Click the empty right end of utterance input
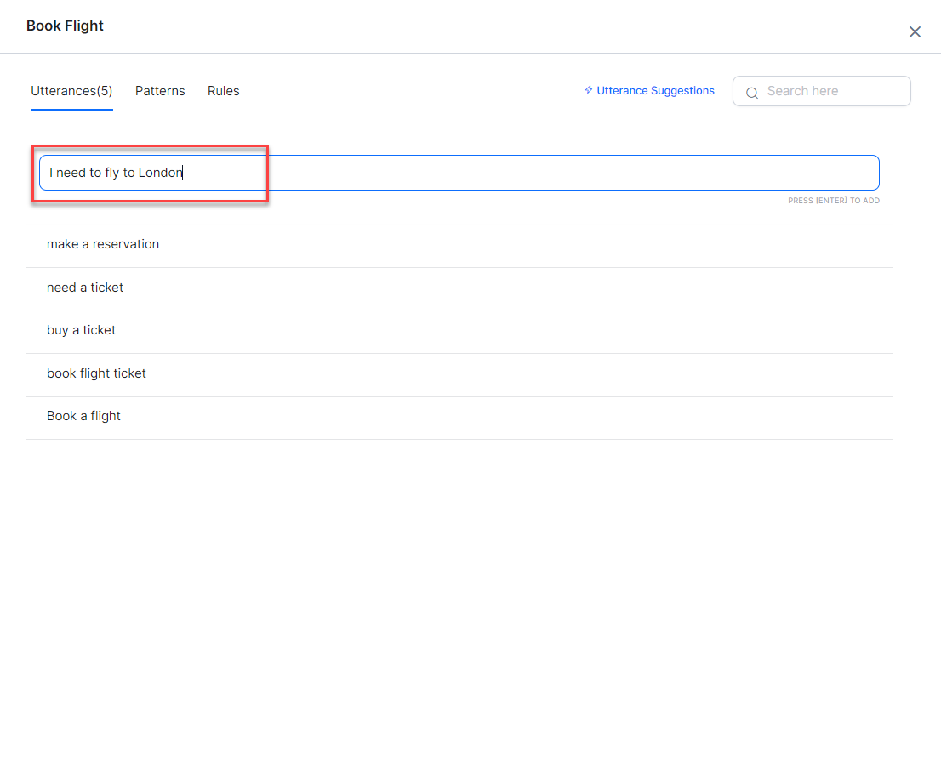Image resolution: width=941 pixels, height=764 pixels. (766, 173)
